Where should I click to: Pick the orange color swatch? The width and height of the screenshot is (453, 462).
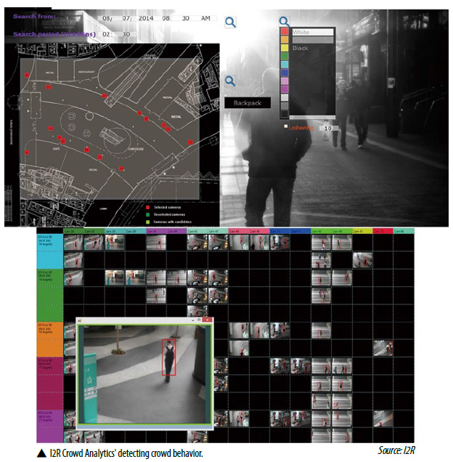pyautogui.click(x=285, y=39)
